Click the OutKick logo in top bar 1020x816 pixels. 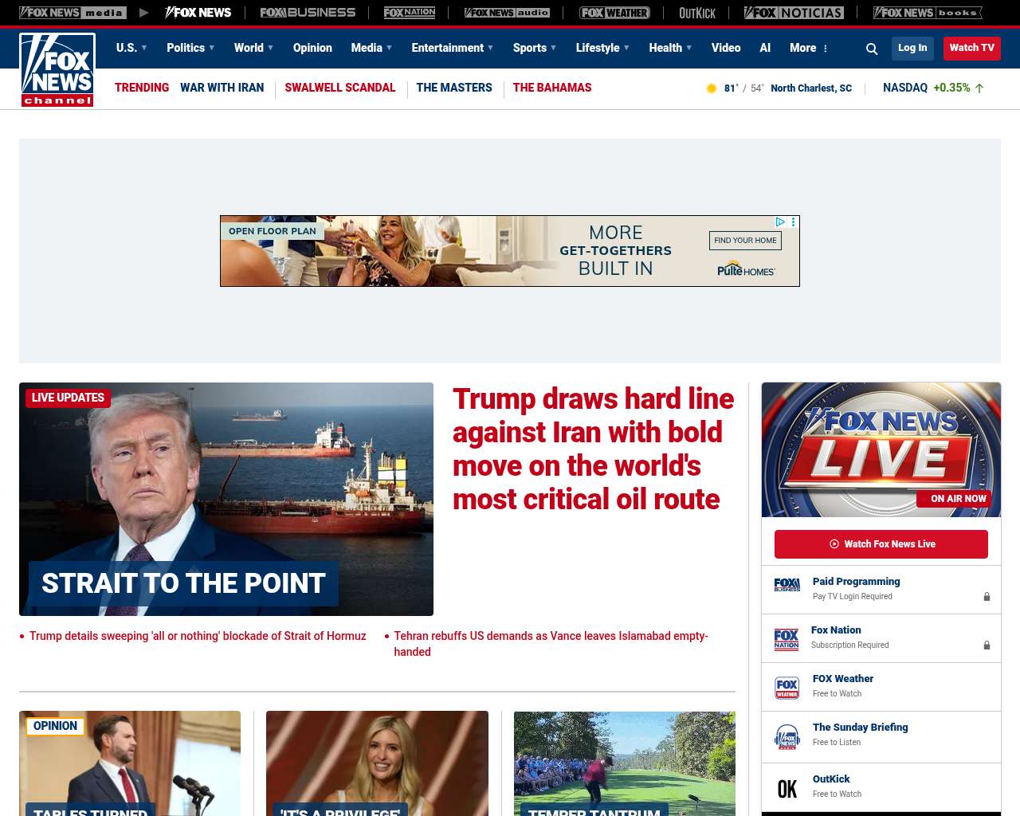pyautogui.click(x=697, y=13)
